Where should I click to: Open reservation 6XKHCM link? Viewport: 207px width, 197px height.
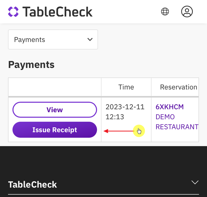169,107
